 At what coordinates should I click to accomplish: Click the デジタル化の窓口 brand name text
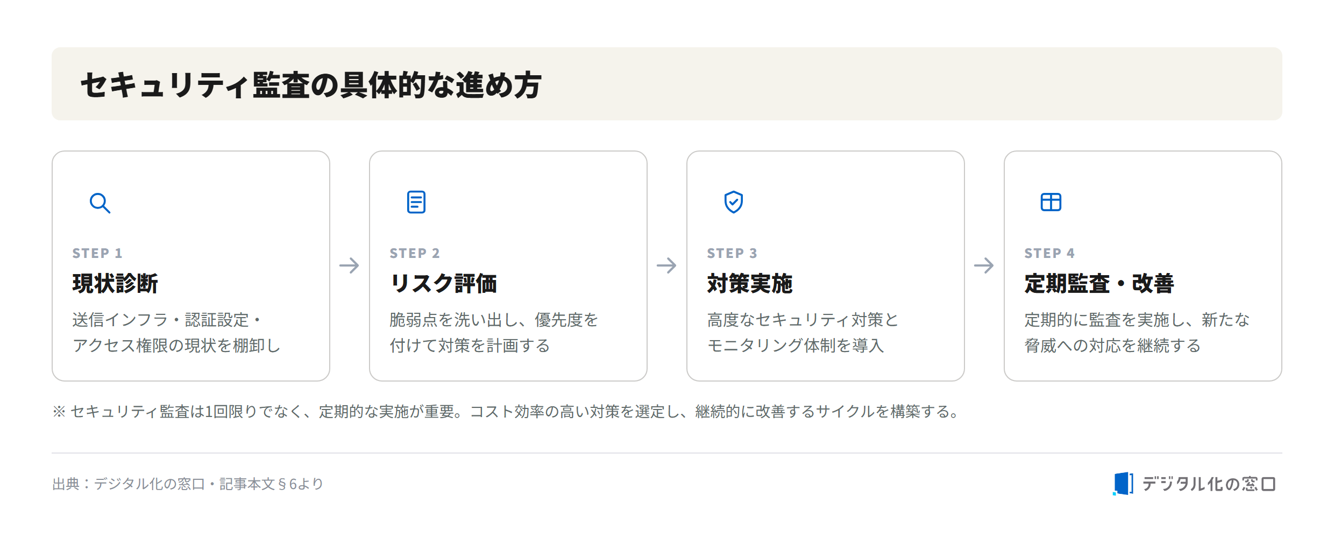click(1209, 484)
